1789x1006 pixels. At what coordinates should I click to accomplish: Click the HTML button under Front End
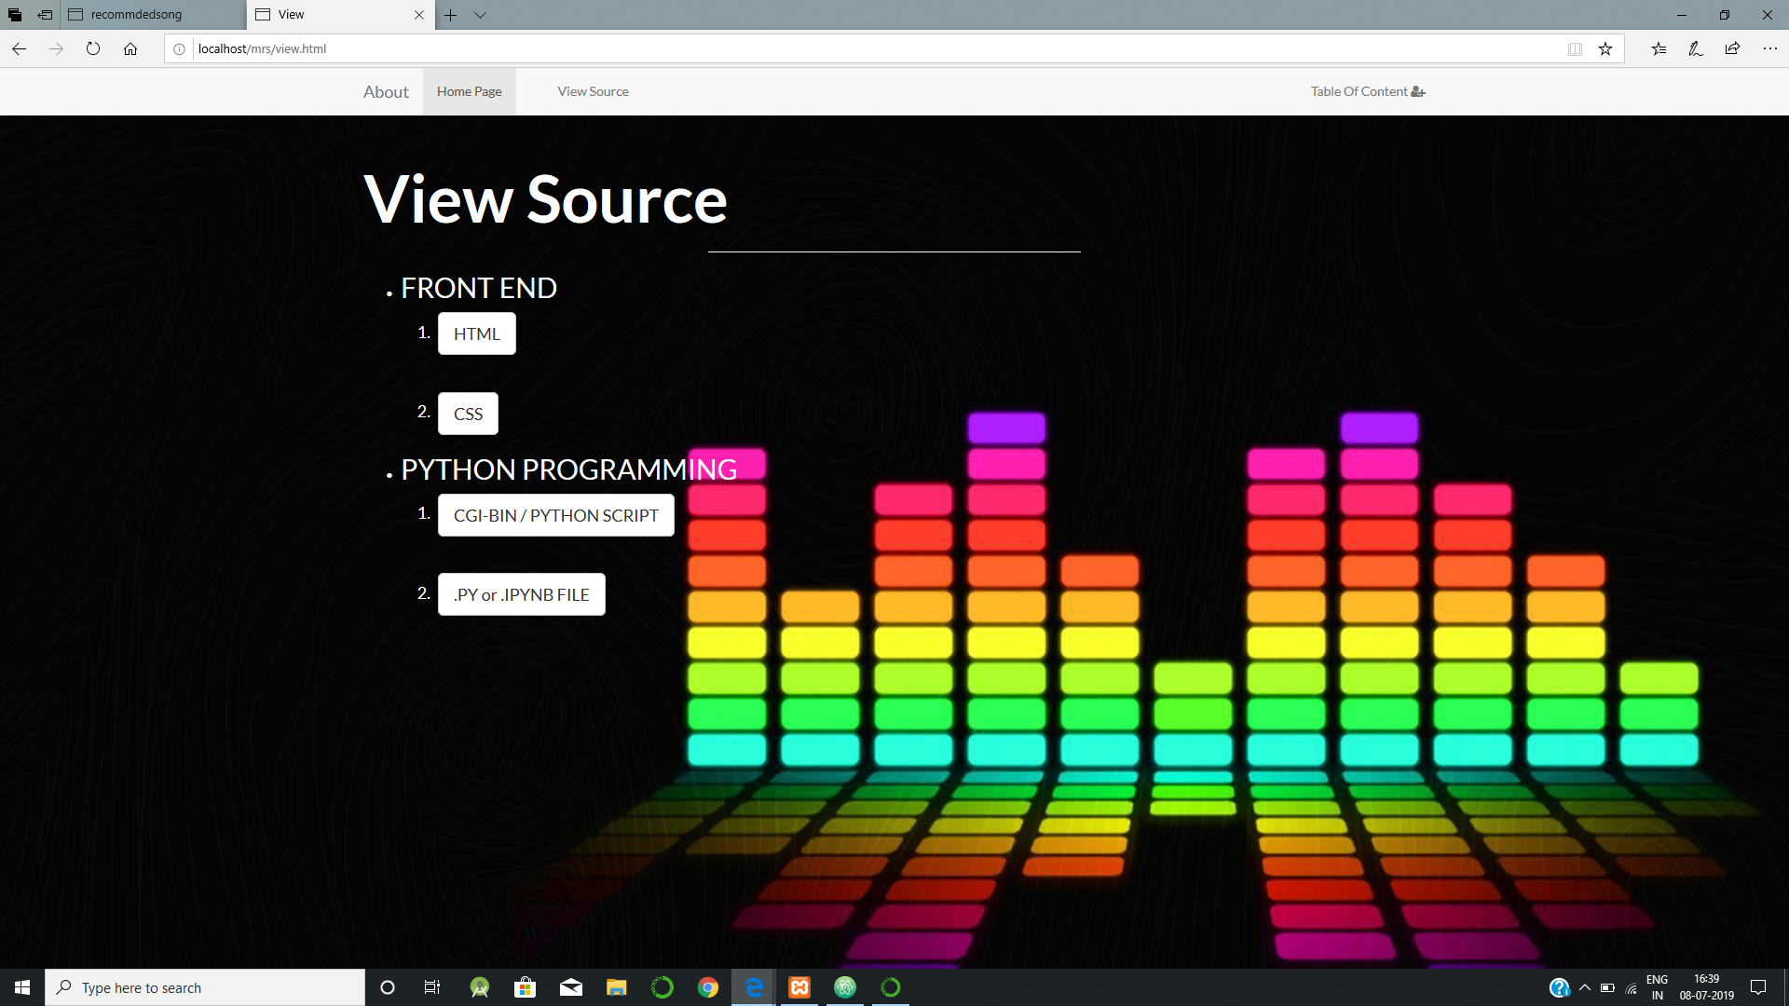pyautogui.click(x=477, y=334)
